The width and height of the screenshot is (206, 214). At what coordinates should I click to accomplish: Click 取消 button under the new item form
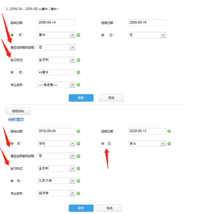(109, 208)
